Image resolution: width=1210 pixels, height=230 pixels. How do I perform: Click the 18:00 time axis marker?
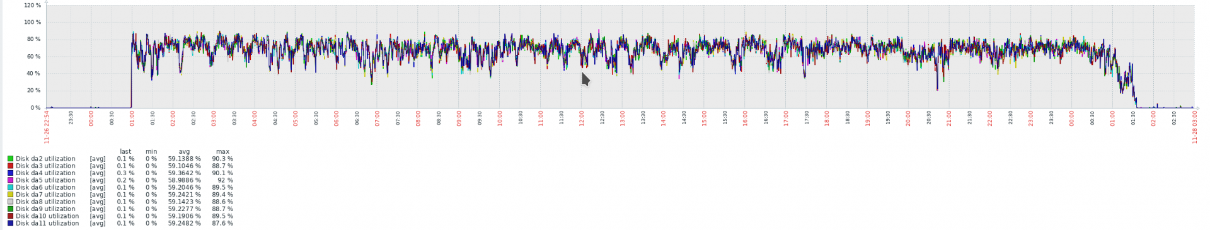click(827, 118)
